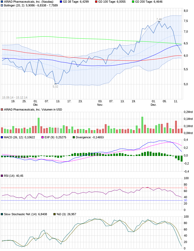
Task: Click the gray volume bar near 13. October
Action: pyautogui.click(x=58, y=131)
